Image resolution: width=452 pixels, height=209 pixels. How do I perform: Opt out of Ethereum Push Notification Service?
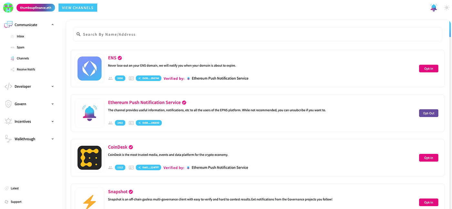click(428, 113)
